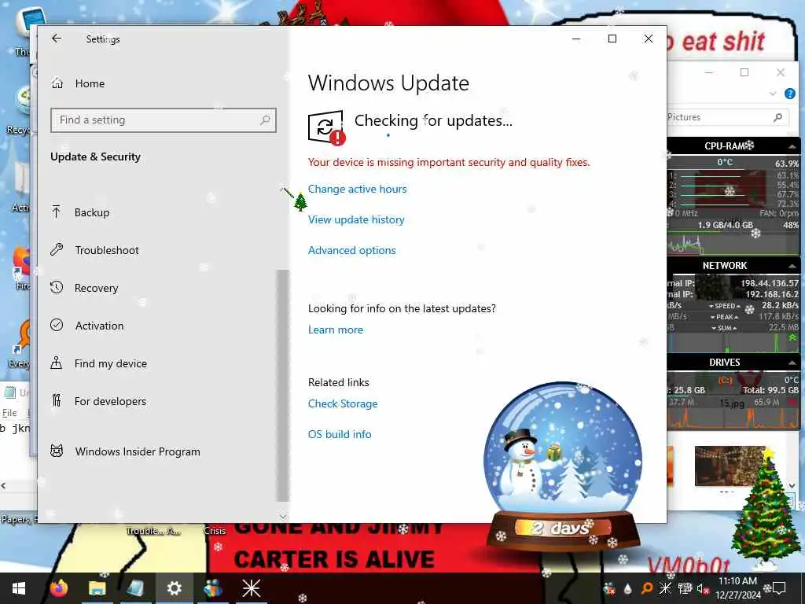This screenshot has height=604, width=805.
Task: Open File Explorer from the taskbar
Action: pos(97,588)
